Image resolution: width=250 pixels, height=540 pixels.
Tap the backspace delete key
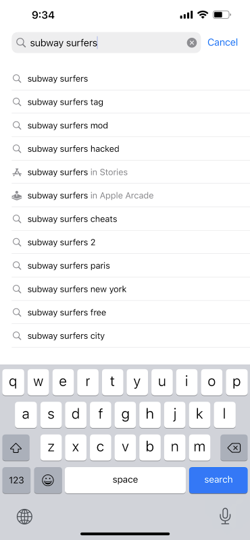pyautogui.click(x=234, y=448)
